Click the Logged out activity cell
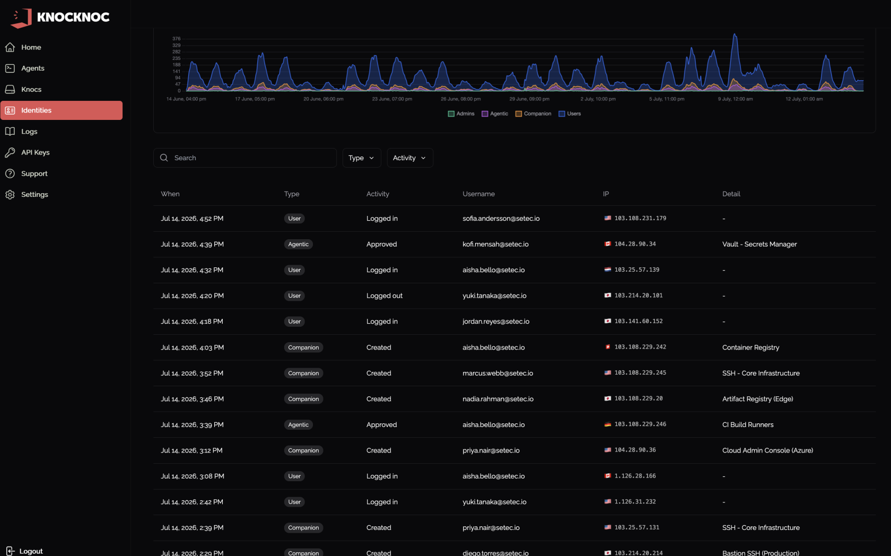 pos(385,296)
